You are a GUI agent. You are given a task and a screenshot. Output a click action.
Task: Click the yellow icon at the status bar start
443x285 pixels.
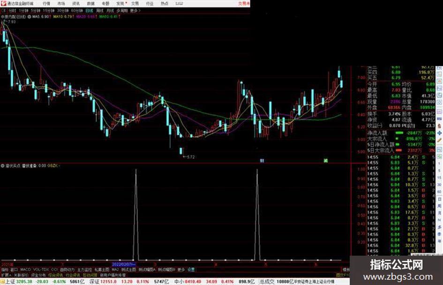(2, 282)
